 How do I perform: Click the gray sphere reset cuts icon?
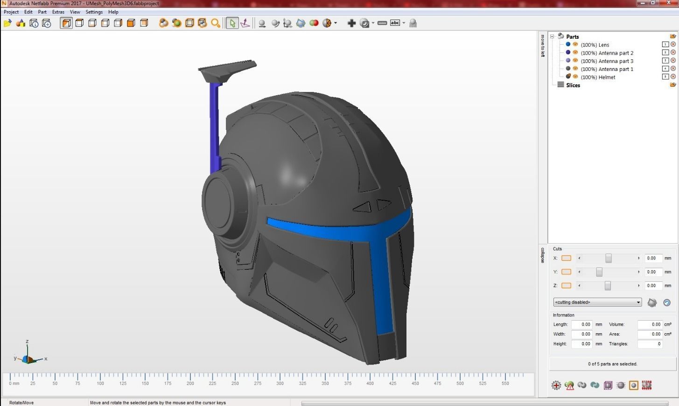[652, 302]
